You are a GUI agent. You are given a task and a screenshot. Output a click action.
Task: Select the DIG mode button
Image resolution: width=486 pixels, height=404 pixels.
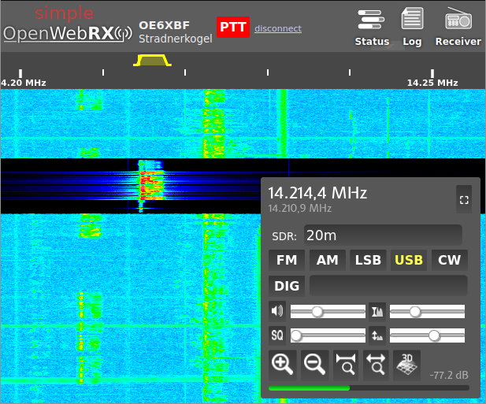click(287, 285)
